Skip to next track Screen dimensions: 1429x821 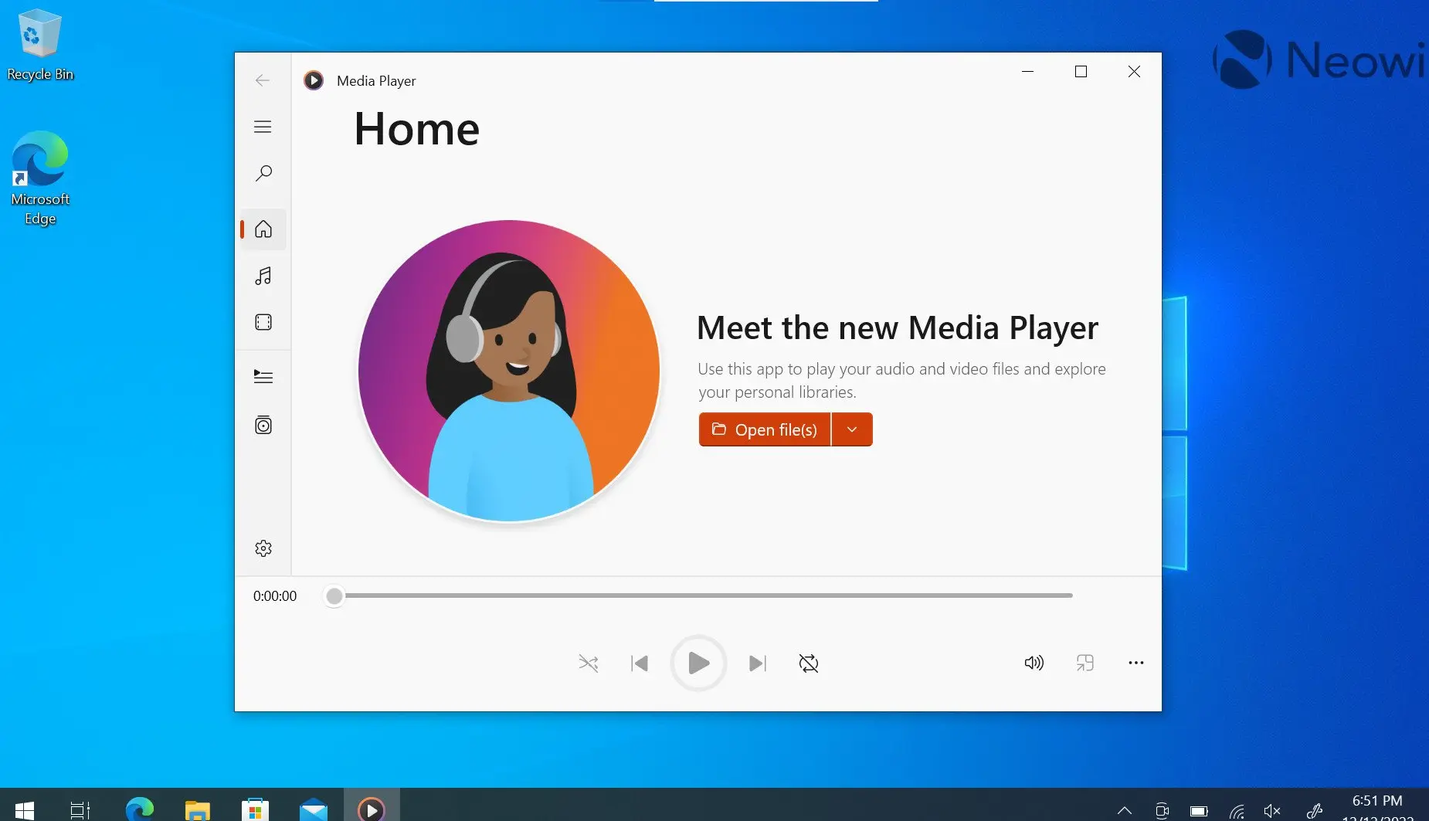pyautogui.click(x=758, y=663)
